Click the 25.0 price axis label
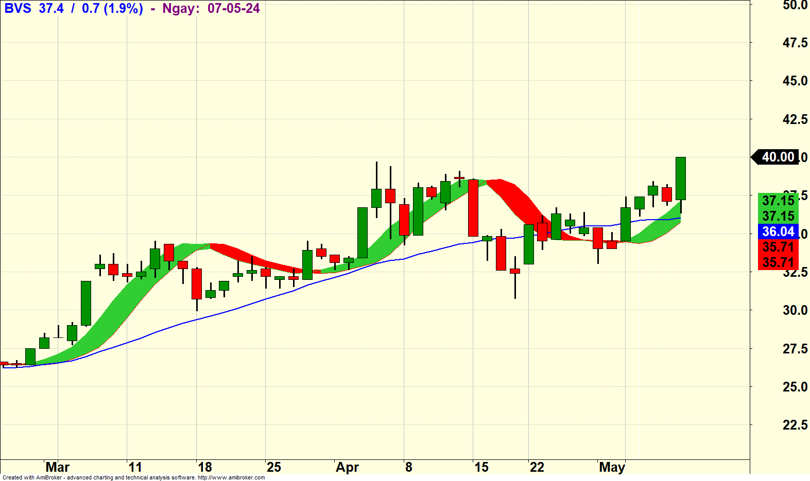Screen dimensions: 810x481 point(795,387)
